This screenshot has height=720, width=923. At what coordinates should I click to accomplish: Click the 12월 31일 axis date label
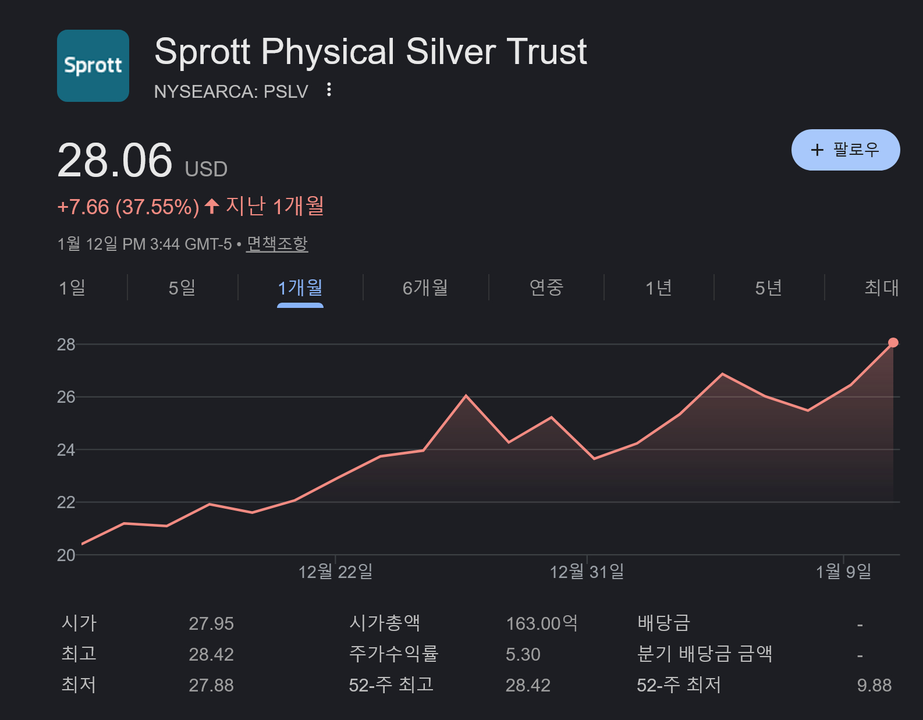pyautogui.click(x=587, y=572)
